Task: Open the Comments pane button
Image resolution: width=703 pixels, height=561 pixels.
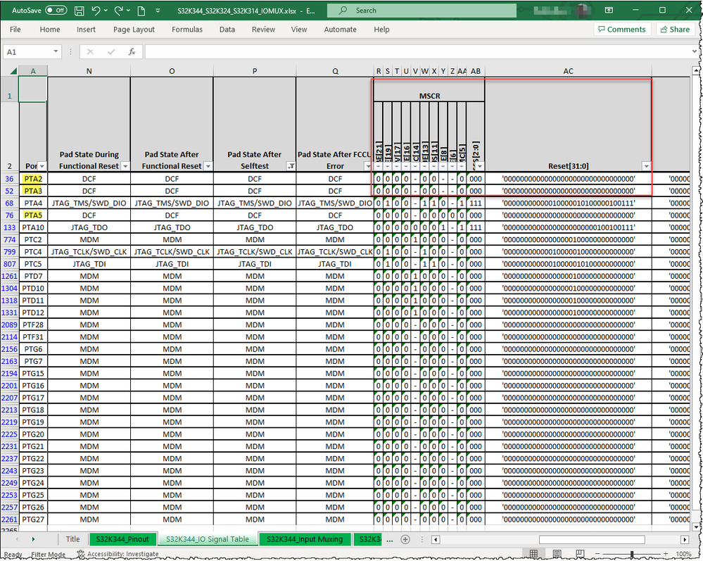Action: 621,30
